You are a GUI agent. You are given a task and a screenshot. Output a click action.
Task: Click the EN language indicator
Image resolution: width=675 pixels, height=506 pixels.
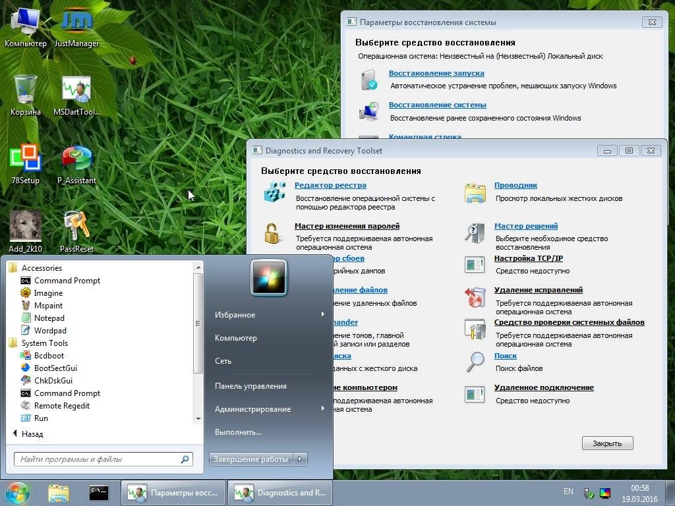point(568,492)
